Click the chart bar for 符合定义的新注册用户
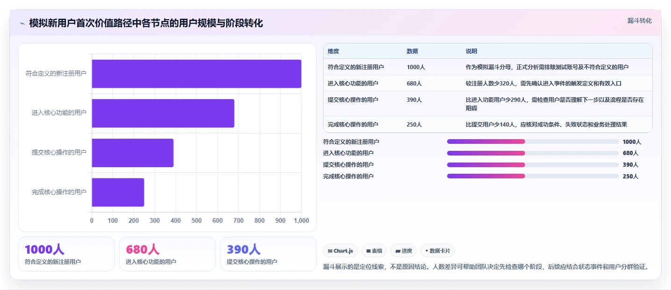Viewport: 671px width, 290px height. 196,74
